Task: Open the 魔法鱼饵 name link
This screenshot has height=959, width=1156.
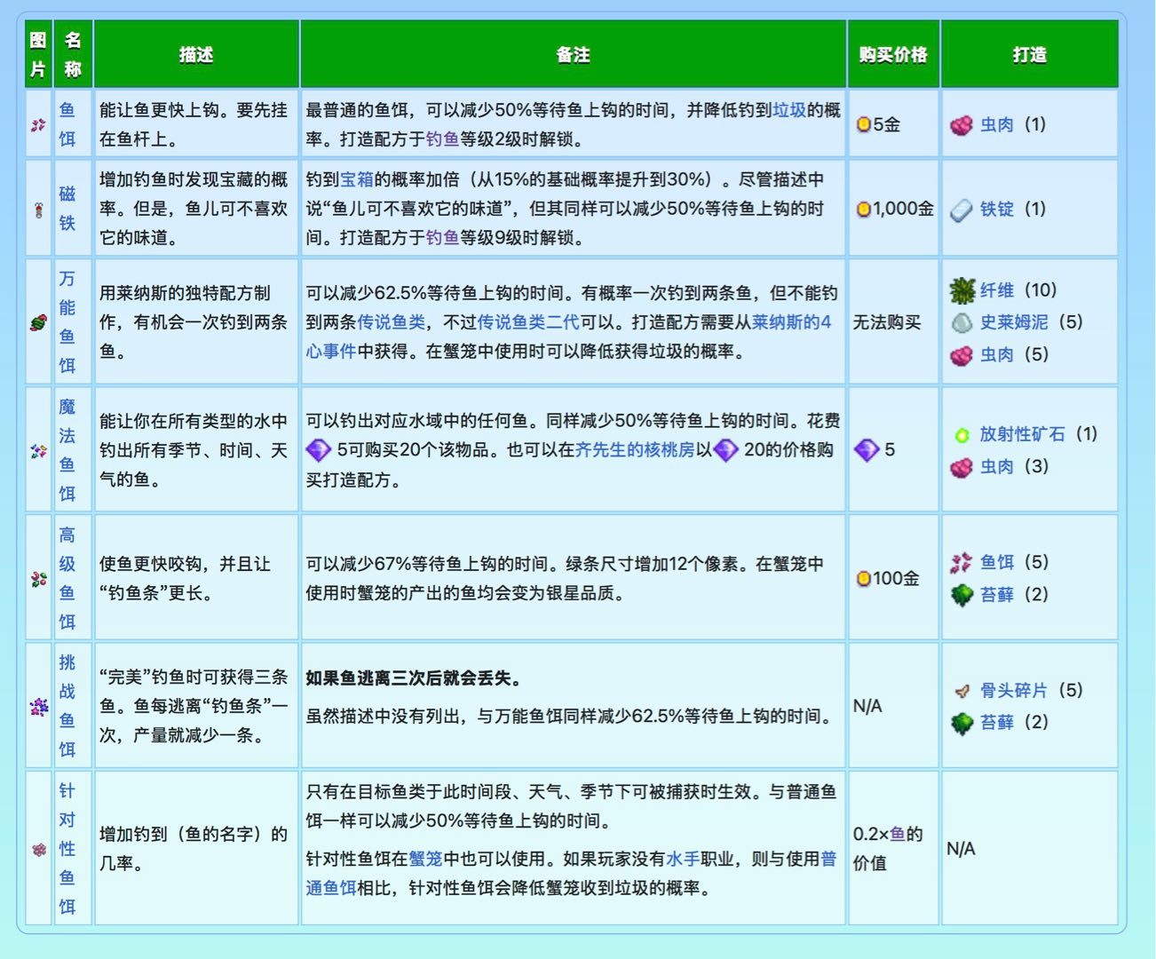Action: (x=67, y=449)
